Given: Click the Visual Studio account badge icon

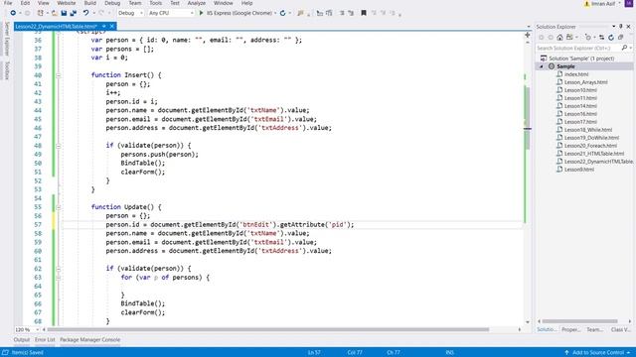Looking at the screenshot, I should [x=629, y=3].
